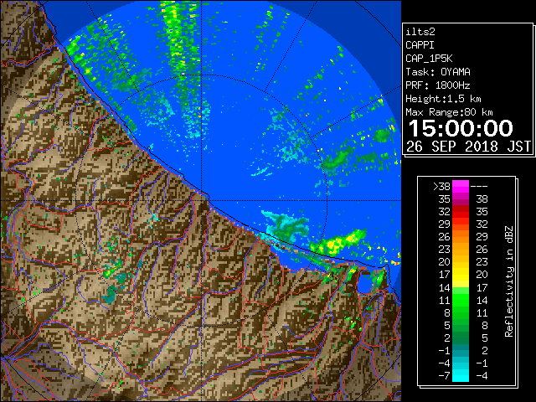The image size is (536, 402).
Task: Select the "Height:1.5 km" text
Action: pyautogui.click(x=443, y=99)
